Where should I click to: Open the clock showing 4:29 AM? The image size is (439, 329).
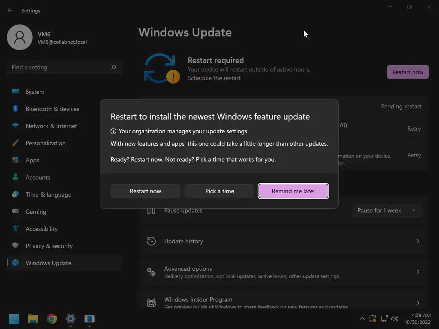[418, 319]
